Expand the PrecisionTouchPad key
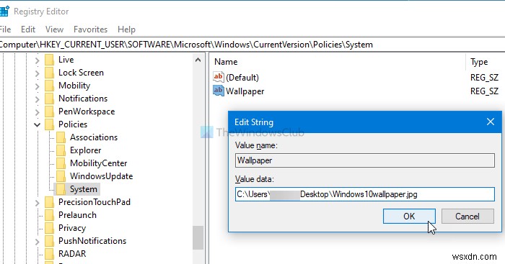Screen dimensions: 505x264 coord(37,202)
